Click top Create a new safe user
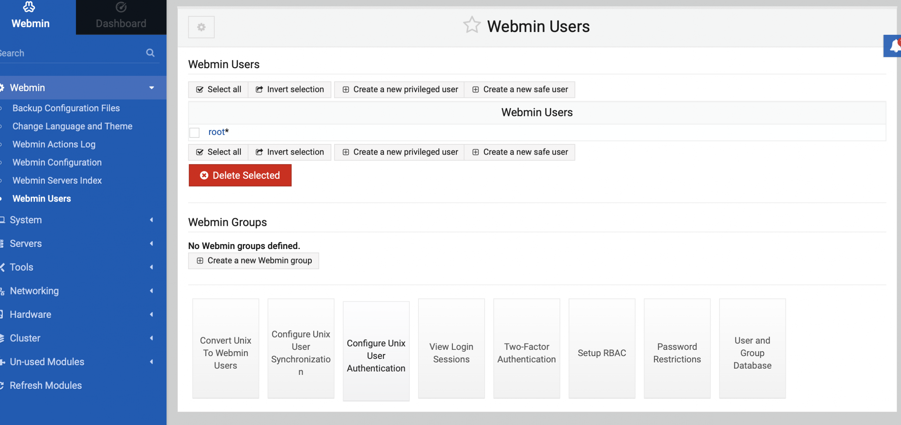This screenshot has height=425, width=901. [x=519, y=90]
